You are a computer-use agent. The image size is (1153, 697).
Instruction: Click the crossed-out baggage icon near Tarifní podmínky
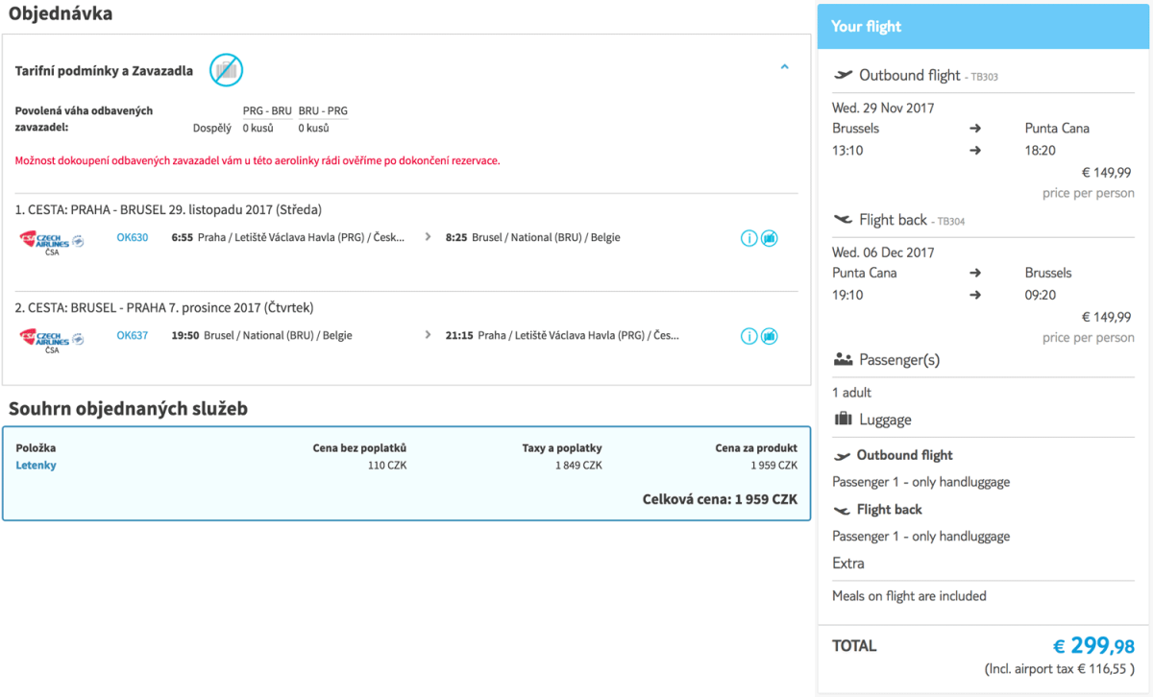(x=226, y=69)
